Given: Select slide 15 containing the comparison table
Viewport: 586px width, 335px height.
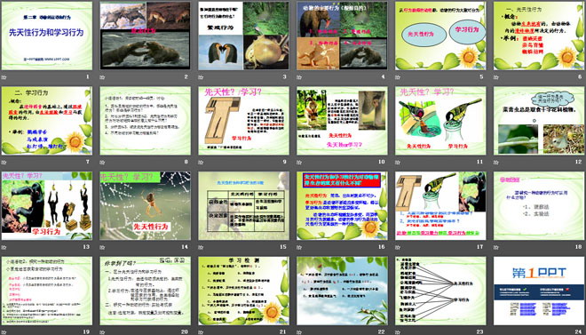Looking at the screenshot, I should coord(243,205).
